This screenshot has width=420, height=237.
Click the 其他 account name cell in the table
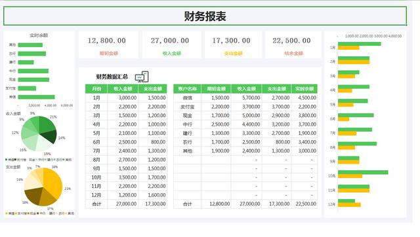tap(187, 151)
